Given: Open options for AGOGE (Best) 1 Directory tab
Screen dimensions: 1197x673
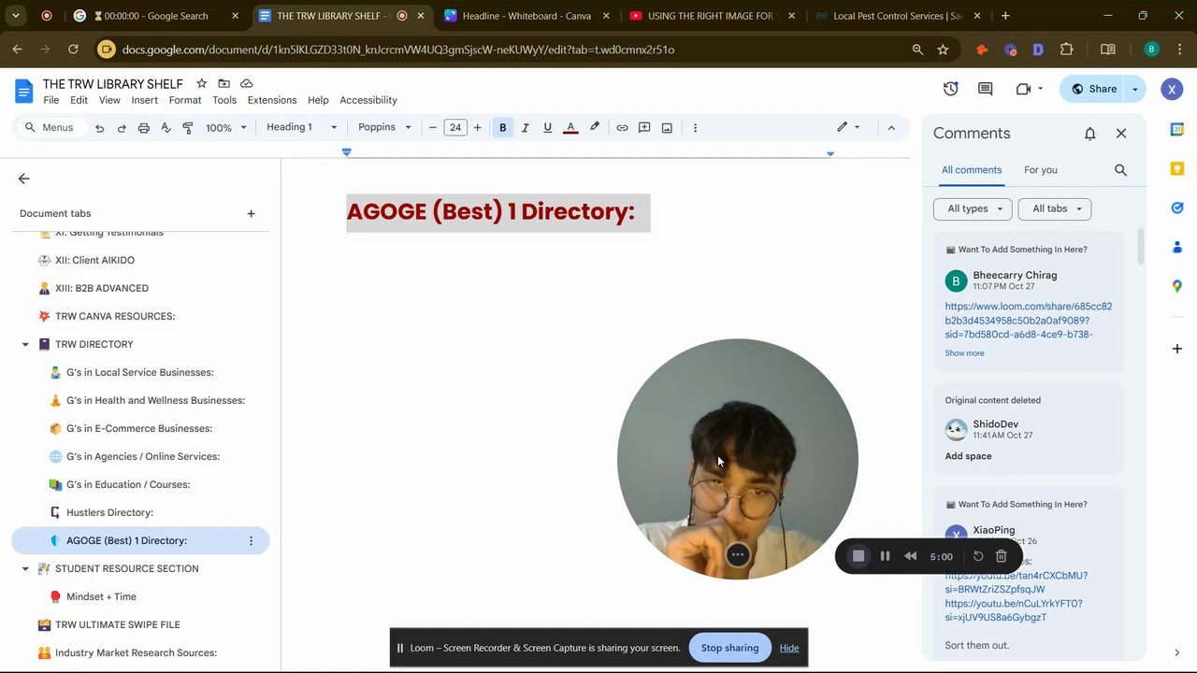Looking at the screenshot, I should point(251,541).
